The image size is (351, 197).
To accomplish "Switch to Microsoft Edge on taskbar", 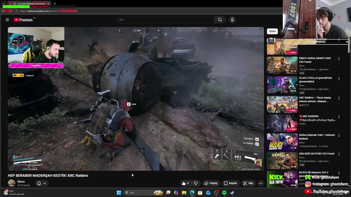I will click(192, 193).
